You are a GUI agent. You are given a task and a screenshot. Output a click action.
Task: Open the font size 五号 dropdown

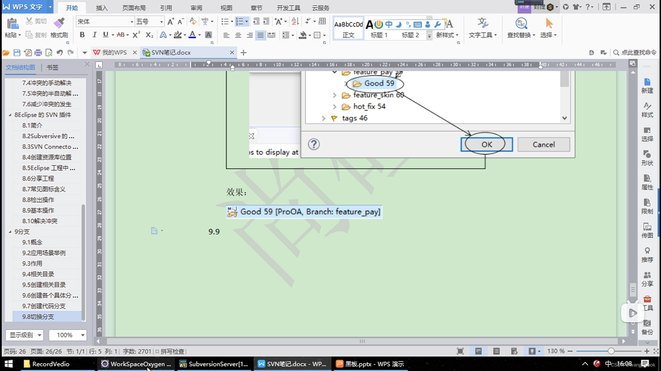click(x=161, y=22)
